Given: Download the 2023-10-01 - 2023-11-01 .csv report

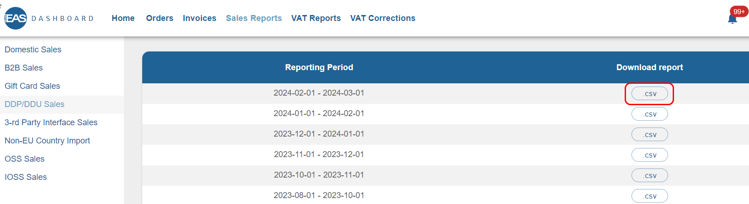Looking at the screenshot, I should pyautogui.click(x=649, y=176).
